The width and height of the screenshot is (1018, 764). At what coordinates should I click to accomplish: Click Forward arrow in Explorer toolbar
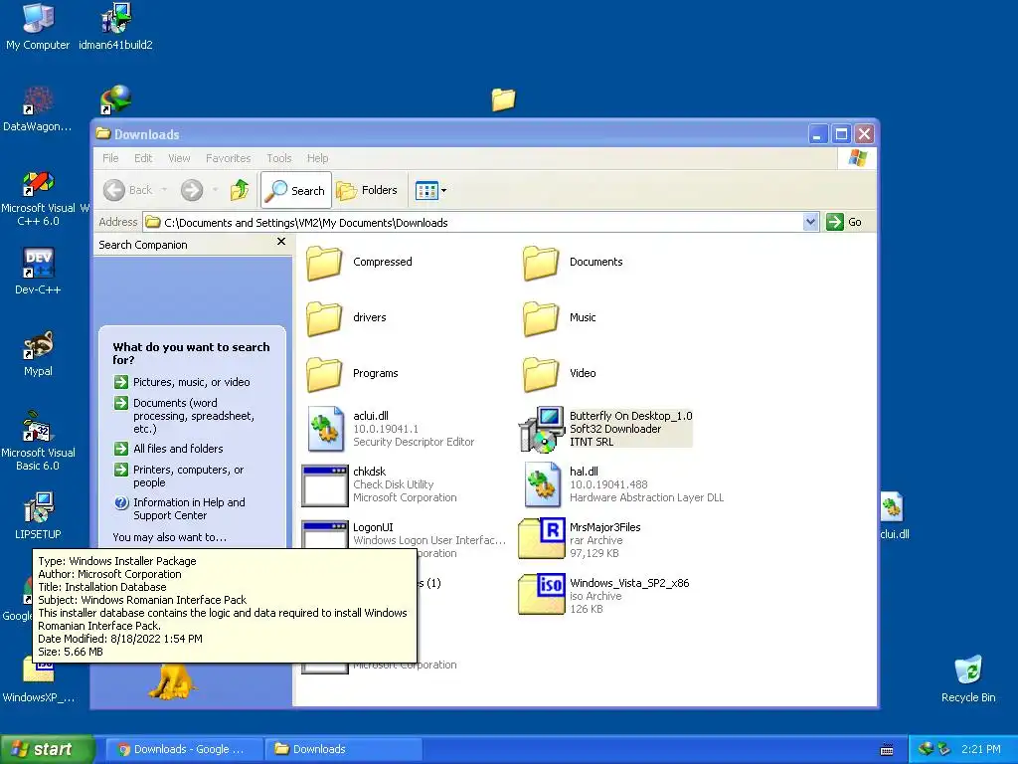pos(192,190)
